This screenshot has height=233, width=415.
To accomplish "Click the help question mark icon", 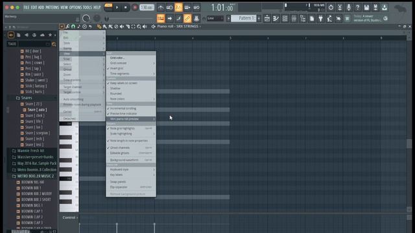I will pos(357,7).
